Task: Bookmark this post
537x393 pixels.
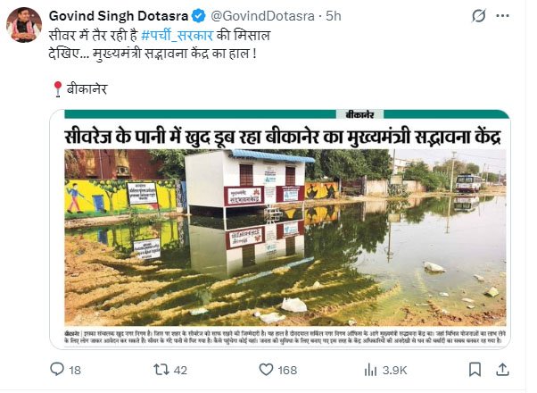Action: [x=478, y=369]
